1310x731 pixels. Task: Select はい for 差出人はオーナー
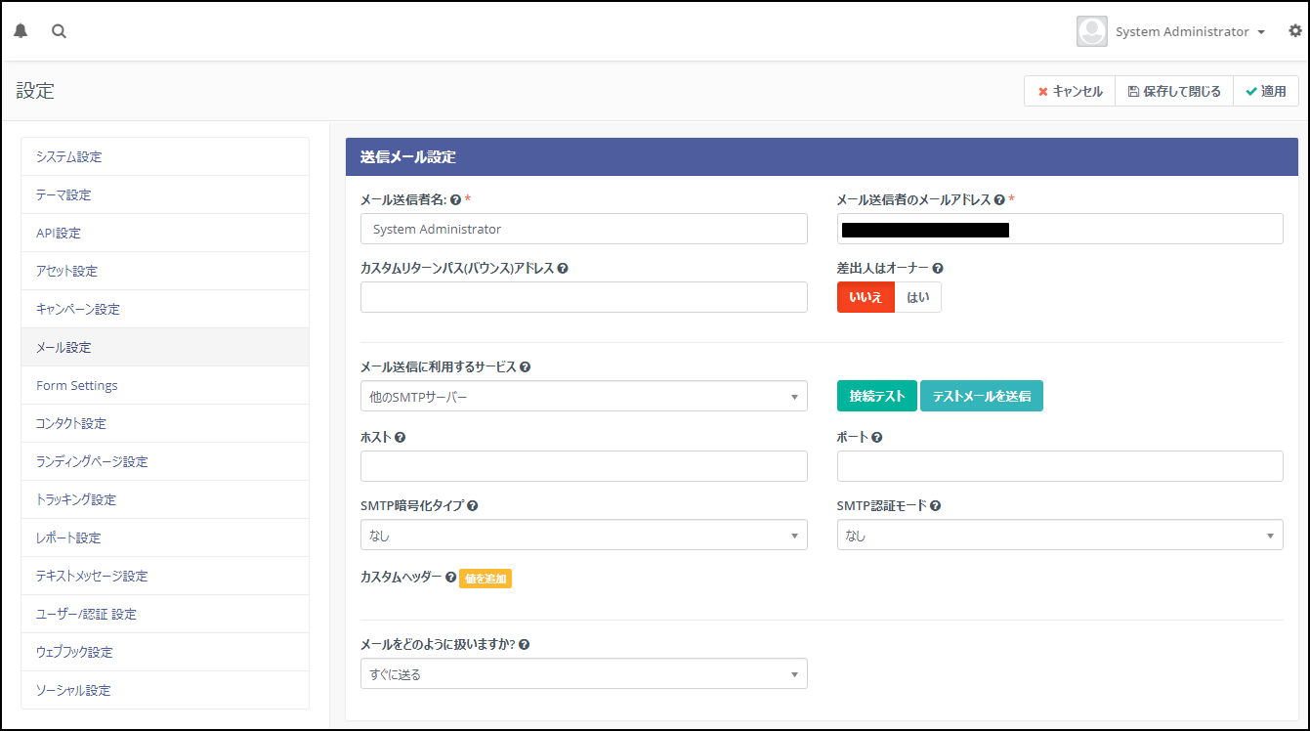pos(918,297)
